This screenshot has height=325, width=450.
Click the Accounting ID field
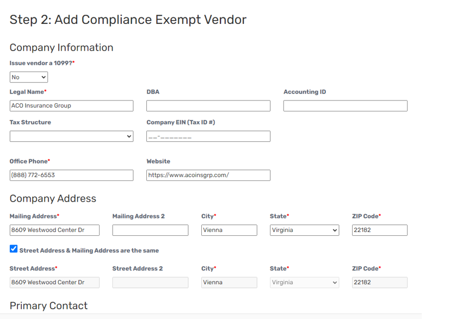click(x=345, y=106)
